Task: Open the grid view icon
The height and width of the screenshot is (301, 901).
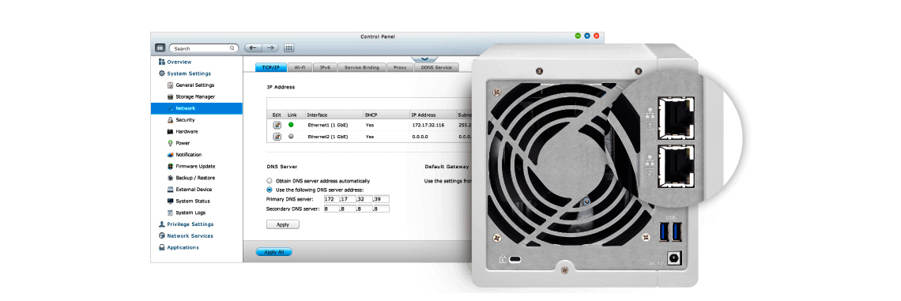Action: (289, 48)
